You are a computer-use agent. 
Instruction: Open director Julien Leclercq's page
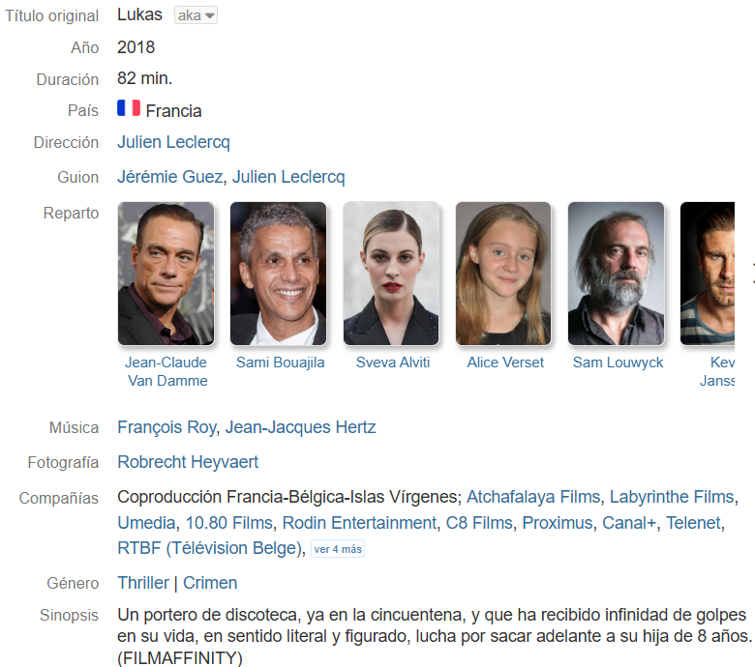pyautogui.click(x=174, y=142)
